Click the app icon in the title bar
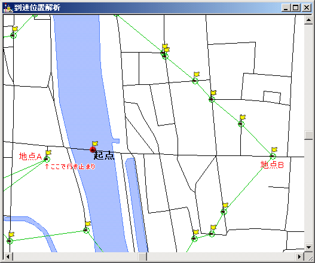315x263 pixels. tap(8, 8)
